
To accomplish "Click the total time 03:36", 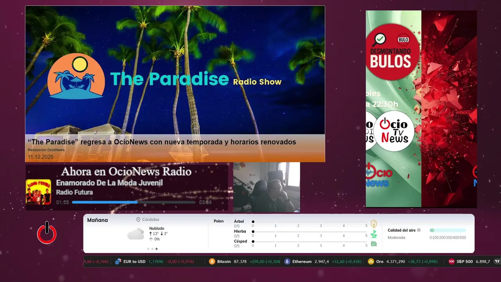I will [x=205, y=202].
